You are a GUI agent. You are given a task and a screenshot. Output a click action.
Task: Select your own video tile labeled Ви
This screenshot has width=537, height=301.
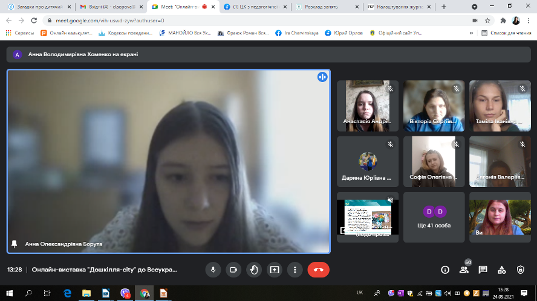pos(500,217)
